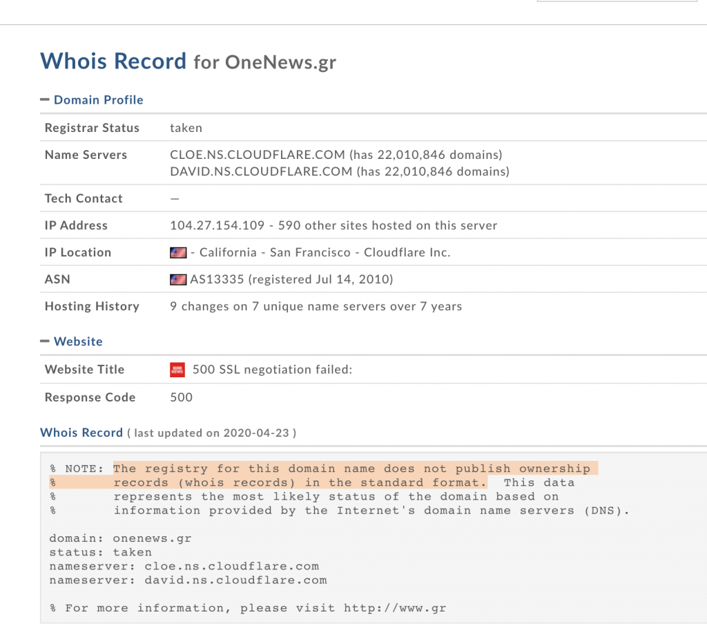Image resolution: width=707 pixels, height=644 pixels.
Task: Click the http://www.gr URL in record
Action: coord(395,608)
